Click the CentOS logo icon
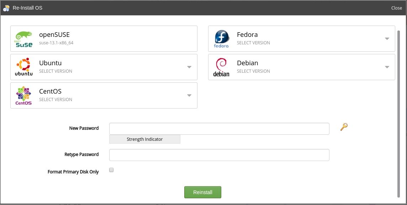The height and width of the screenshot is (205, 407). coord(24,96)
